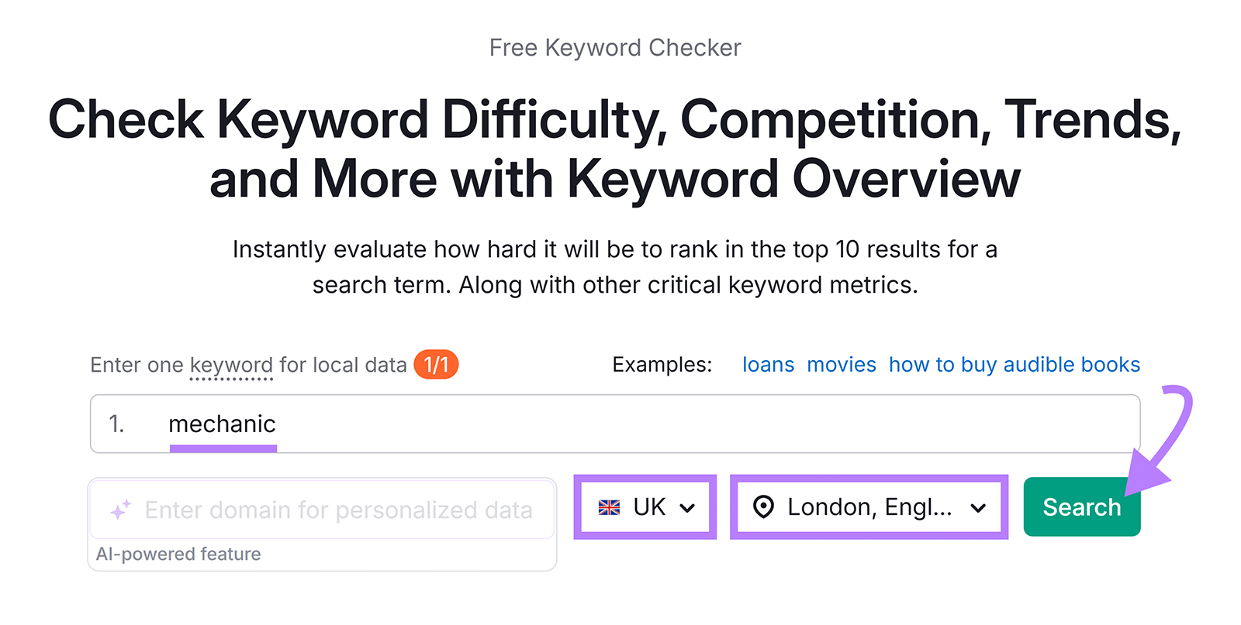This screenshot has width=1241, height=625.
Task: Expand the London, England location dropdown
Action: point(869,507)
